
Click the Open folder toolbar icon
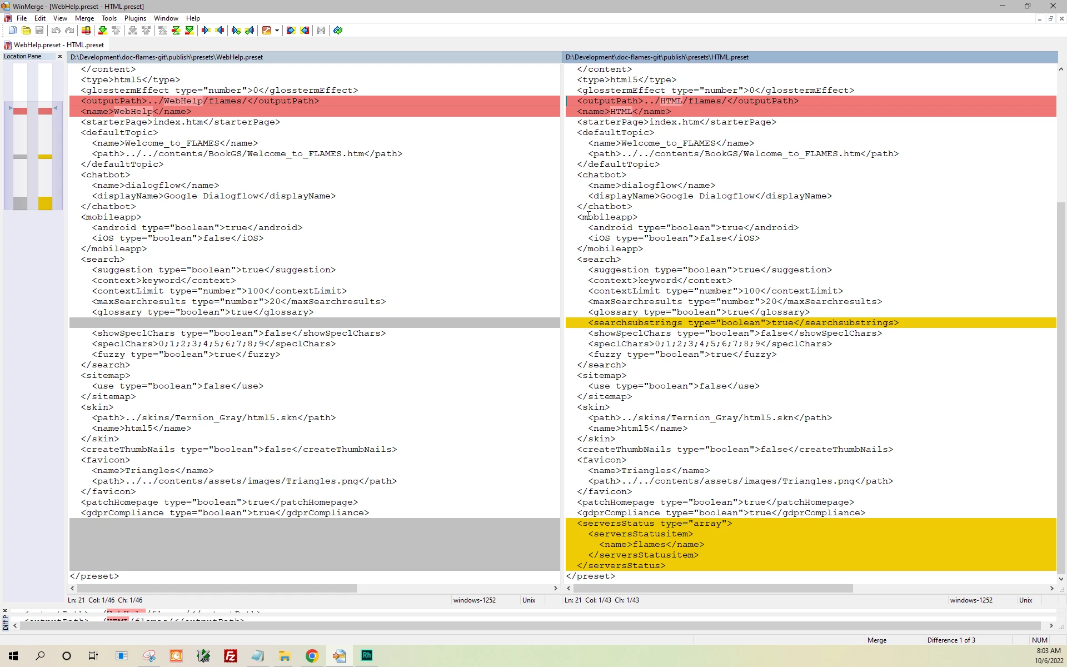[x=26, y=31]
